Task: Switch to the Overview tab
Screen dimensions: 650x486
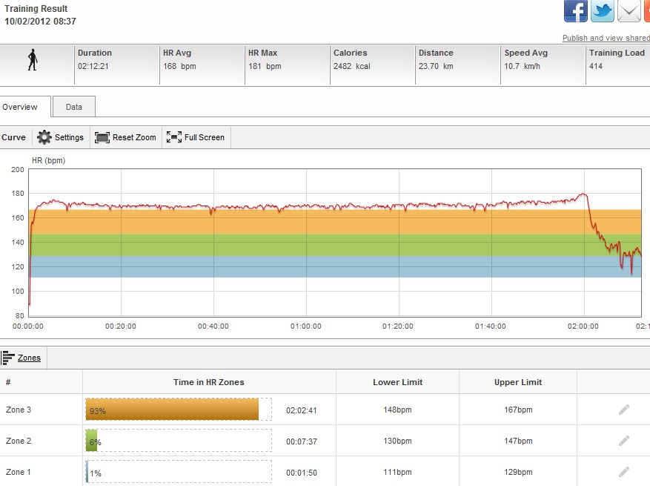Action: [x=25, y=107]
